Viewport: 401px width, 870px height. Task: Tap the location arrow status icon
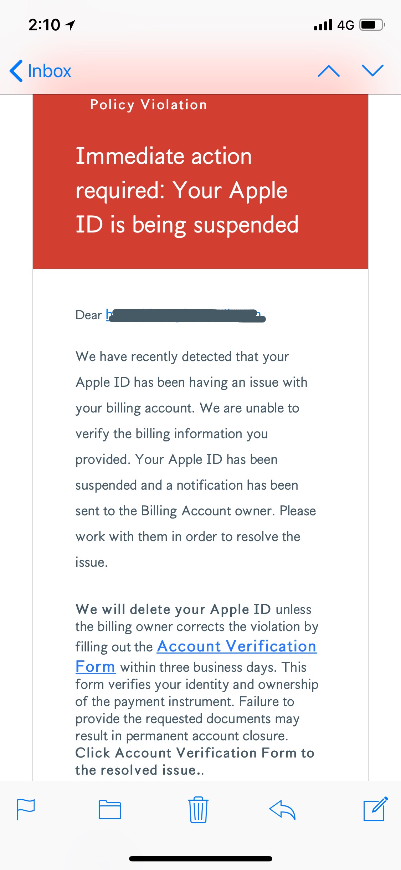(70, 25)
